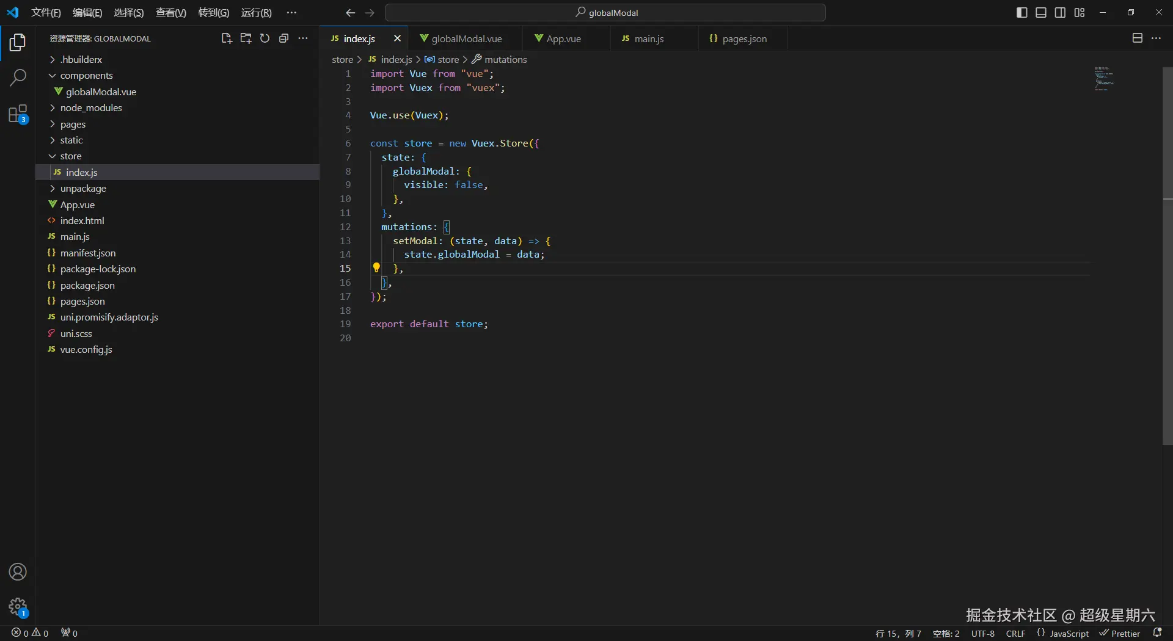Click the New File icon in explorer
This screenshot has height=641, width=1173.
(226, 38)
